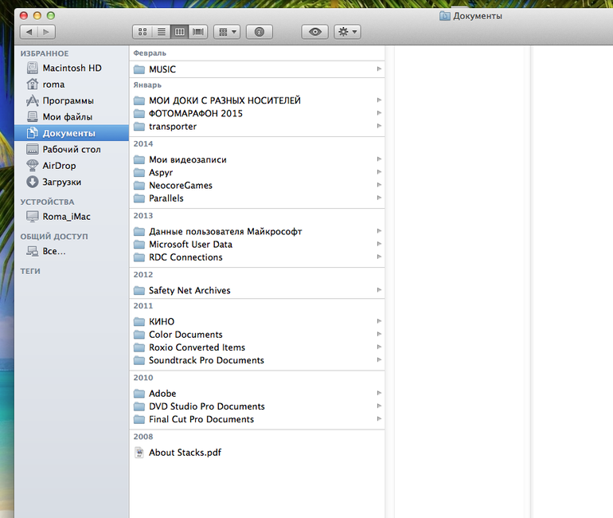Click the Рабочий стол desktop icon

click(32, 149)
